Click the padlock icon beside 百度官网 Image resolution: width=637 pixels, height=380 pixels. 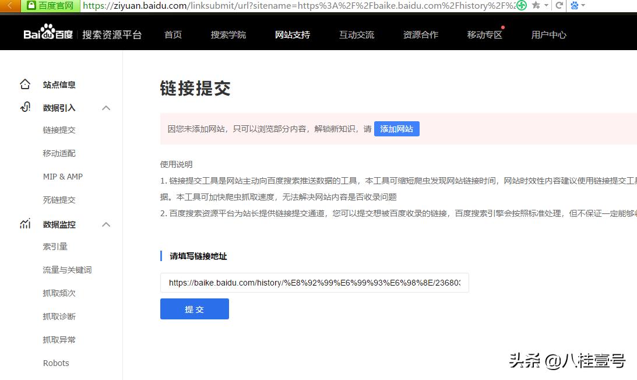point(30,6)
